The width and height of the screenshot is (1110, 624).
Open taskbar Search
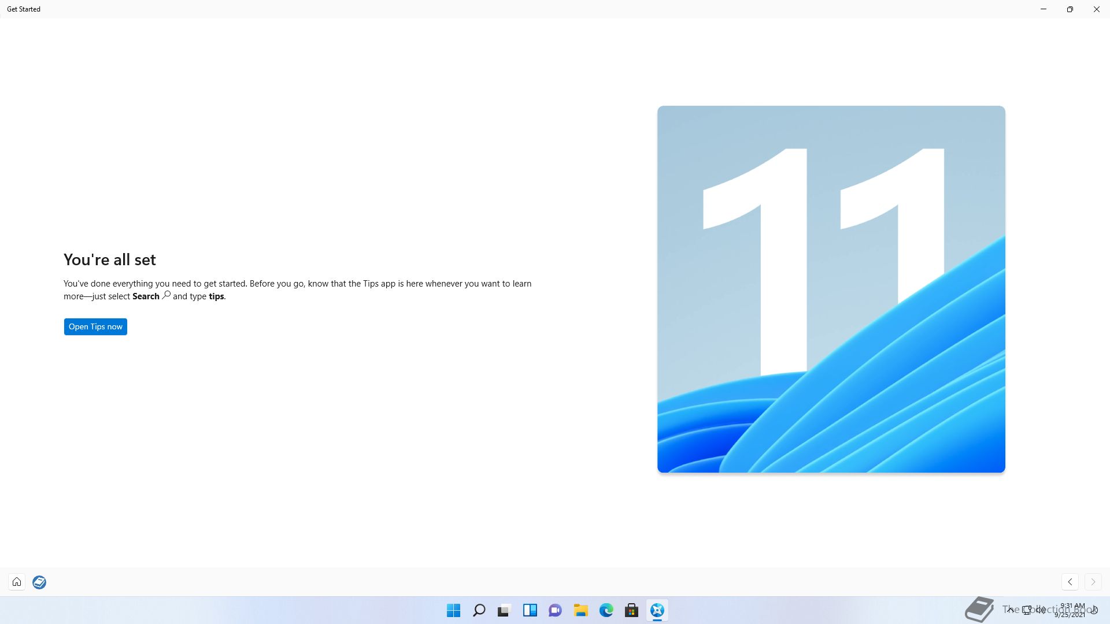pyautogui.click(x=479, y=610)
